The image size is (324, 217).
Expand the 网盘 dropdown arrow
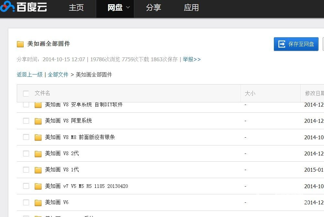coord(128,7)
